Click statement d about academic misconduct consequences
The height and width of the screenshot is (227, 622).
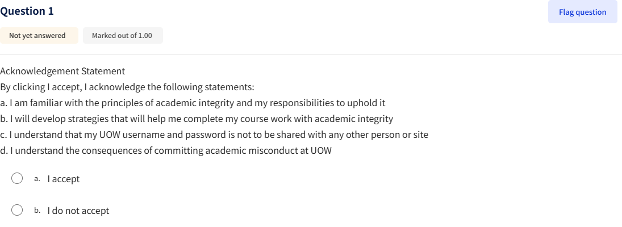tap(166, 150)
